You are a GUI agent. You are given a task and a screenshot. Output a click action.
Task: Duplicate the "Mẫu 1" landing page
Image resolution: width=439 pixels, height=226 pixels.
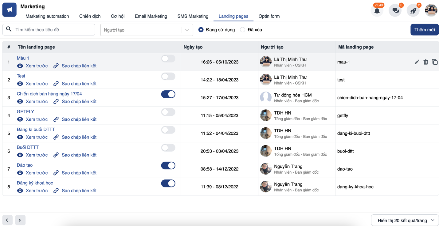[x=435, y=62]
